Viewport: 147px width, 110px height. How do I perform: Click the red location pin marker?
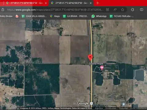pyautogui.click(x=90, y=57)
